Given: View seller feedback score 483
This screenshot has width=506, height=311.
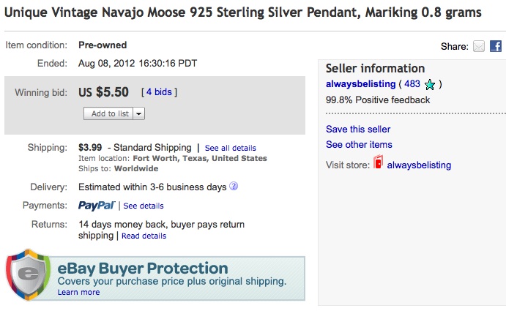Looking at the screenshot, I should pyautogui.click(x=412, y=84).
